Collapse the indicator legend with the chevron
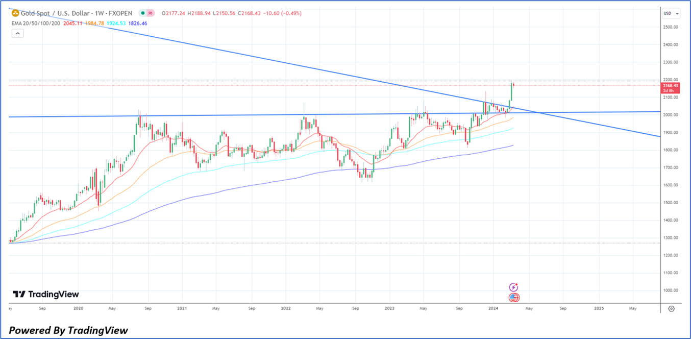The width and height of the screenshot is (691, 339). pos(17,33)
